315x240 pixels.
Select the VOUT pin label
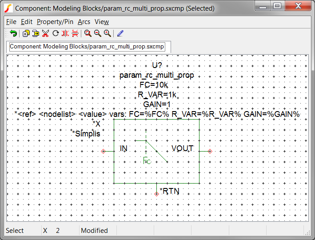(183, 148)
